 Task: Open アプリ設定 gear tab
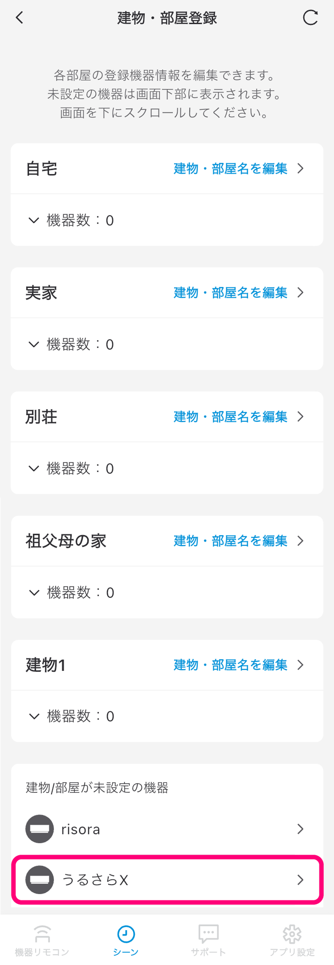pyautogui.click(x=292, y=940)
